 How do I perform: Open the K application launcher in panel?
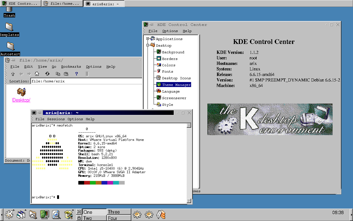pos(9,214)
